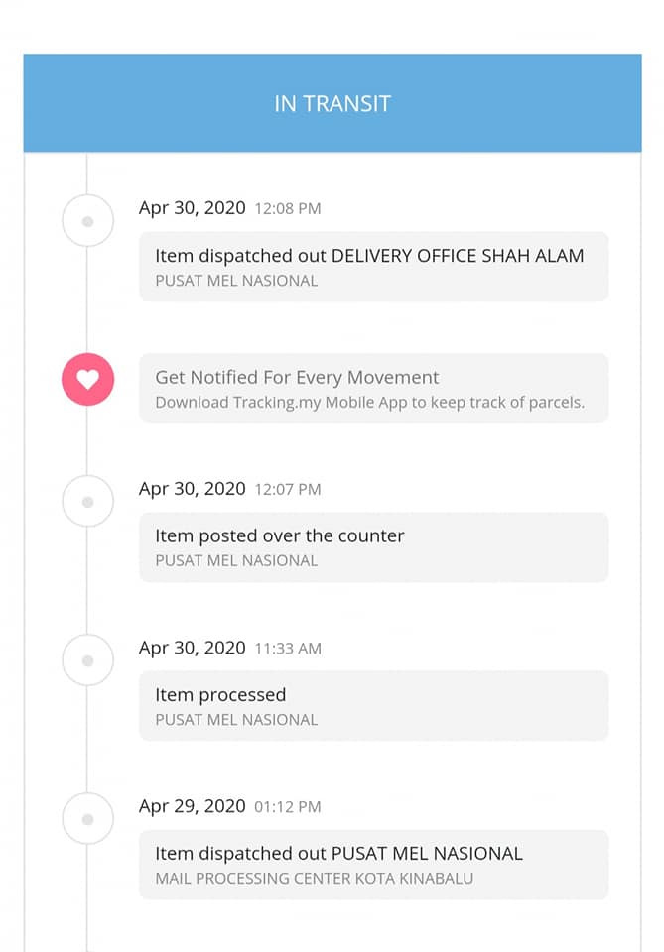Screen dimensions: 664x952
Task: Click PUSAT MEL NASIONAL under Item processed
Action: (x=236, y=720)
